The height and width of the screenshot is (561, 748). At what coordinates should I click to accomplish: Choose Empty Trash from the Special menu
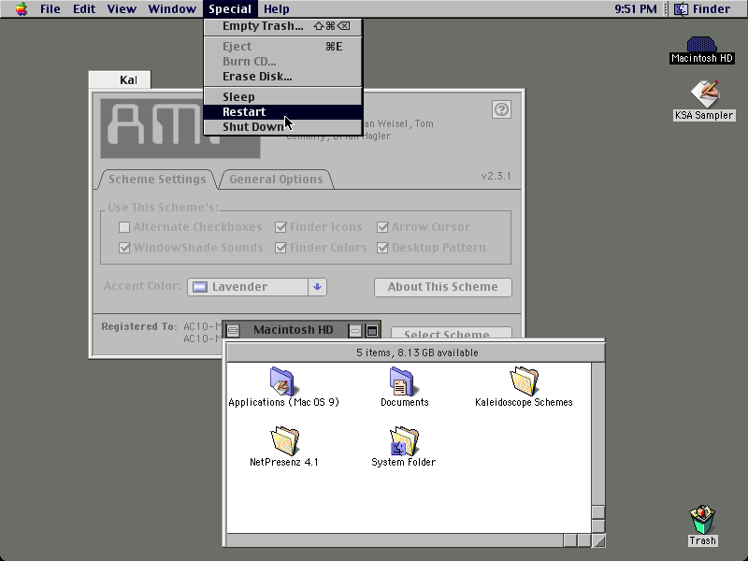coord(283,26)
